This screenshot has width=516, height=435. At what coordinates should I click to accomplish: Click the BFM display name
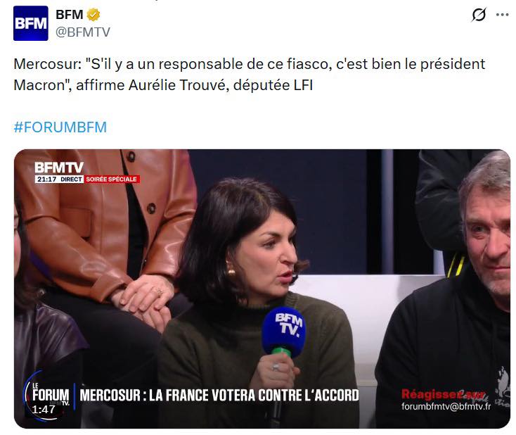[69, 15]
